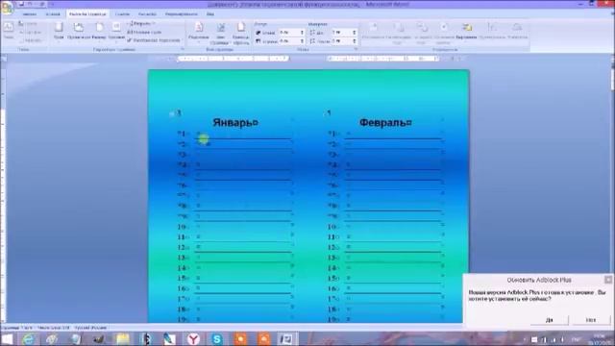615x346 pixels.
Task: Expand Line Numbers (Номера строк) dropdown
Action: (144, 32)
